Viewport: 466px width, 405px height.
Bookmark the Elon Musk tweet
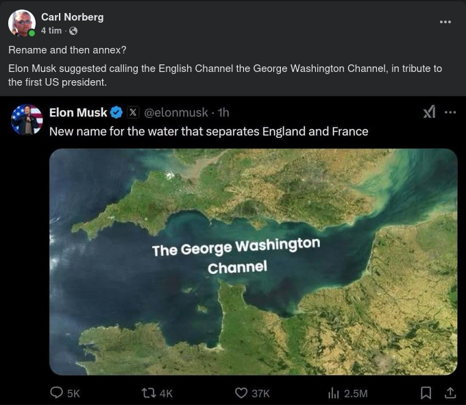[x=426, y=393]
